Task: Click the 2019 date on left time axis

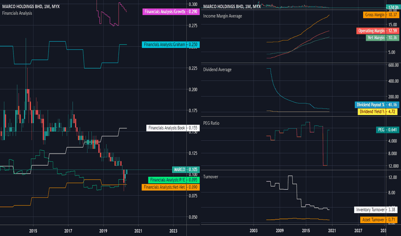Action: click(103, 231)
